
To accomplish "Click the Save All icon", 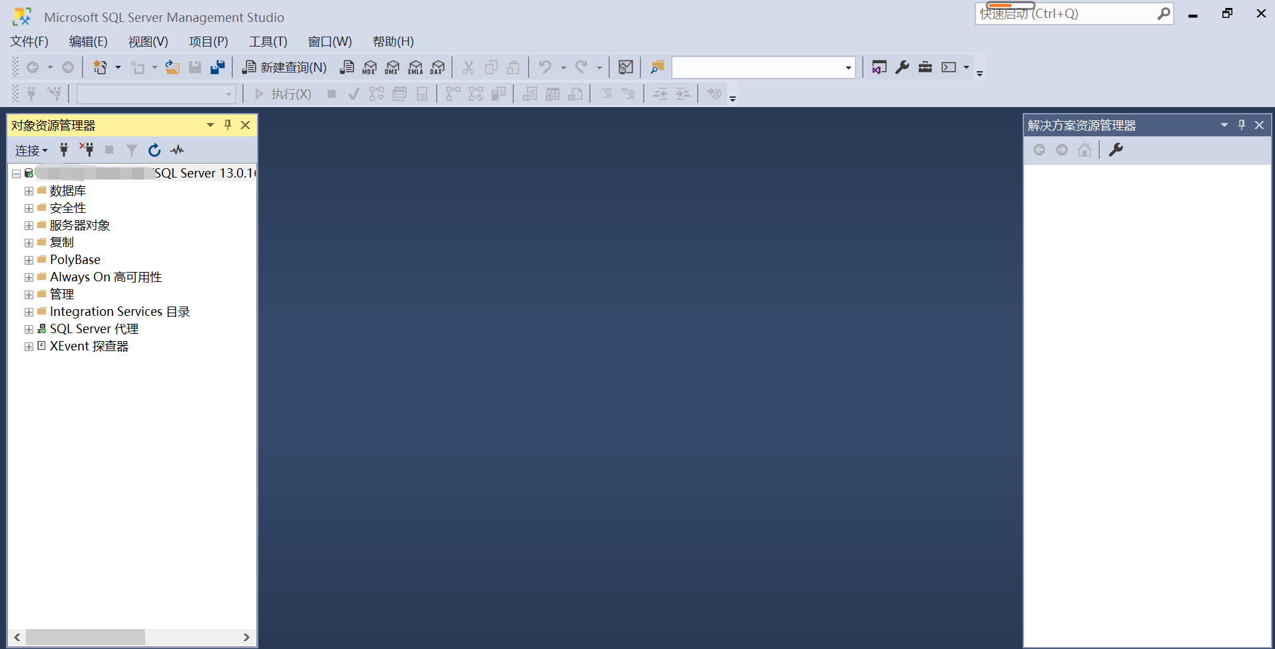I will coord(218,67).
